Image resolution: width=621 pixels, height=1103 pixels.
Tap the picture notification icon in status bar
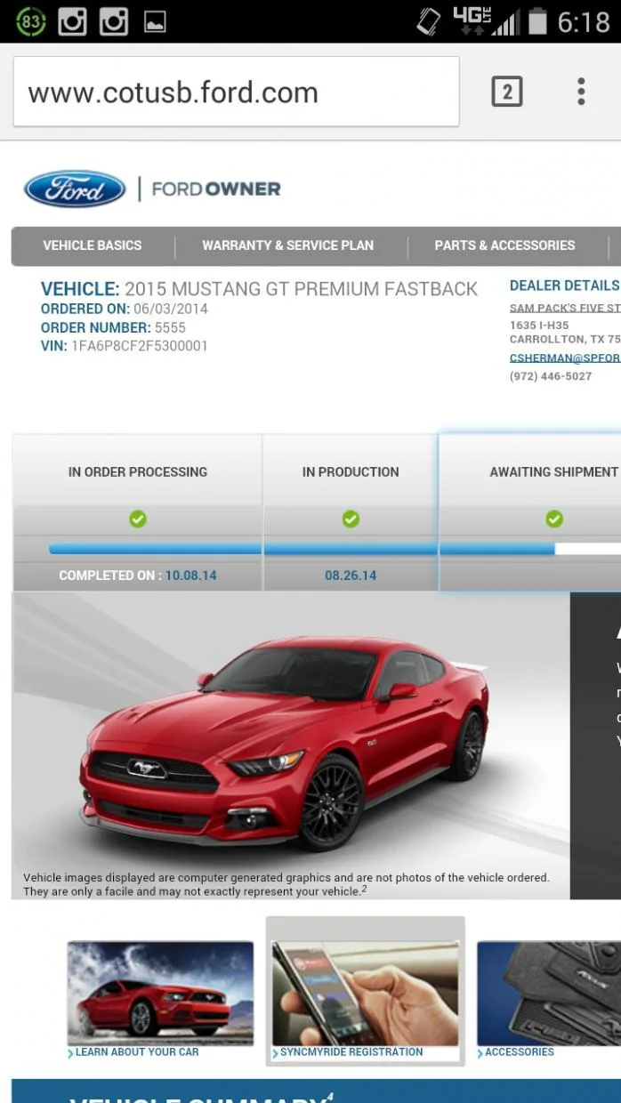(155, 22)
